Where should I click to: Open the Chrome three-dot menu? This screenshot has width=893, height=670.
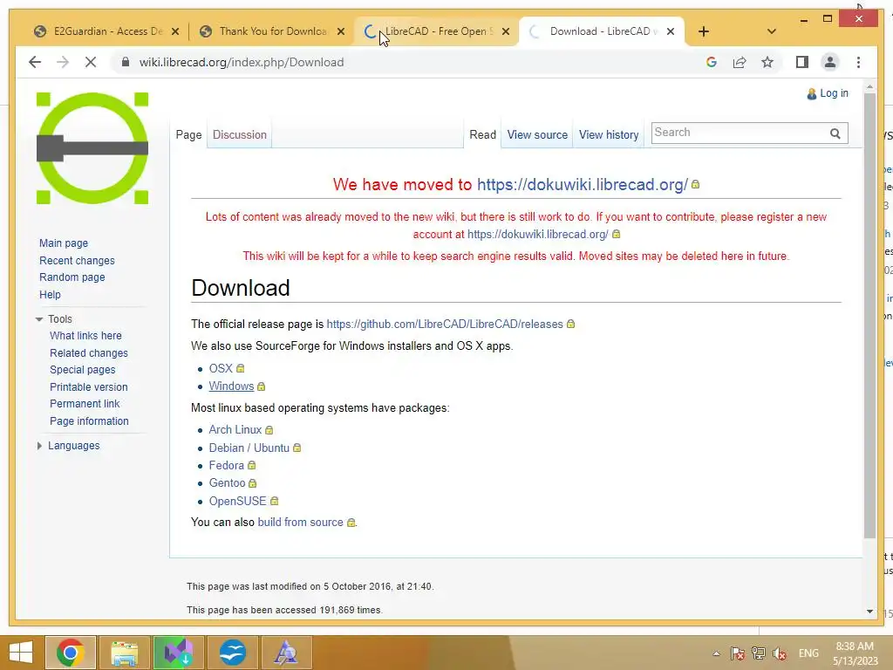[x=858, y=62]
